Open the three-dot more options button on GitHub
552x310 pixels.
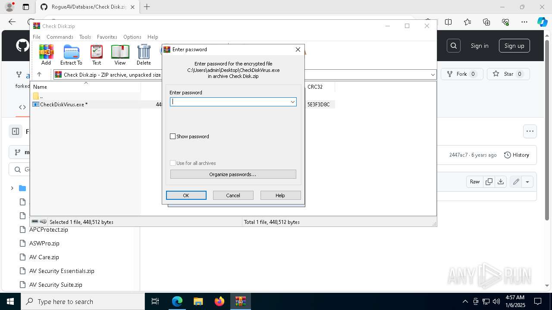pyautogui.click(x=530, y=131)
